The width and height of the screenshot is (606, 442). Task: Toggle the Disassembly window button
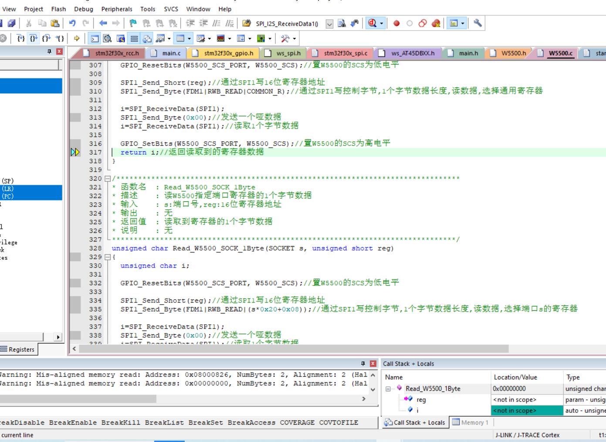pos(108,39)
